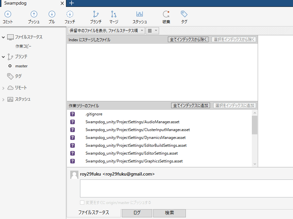Collapse the ブランチ tree section
Viewport: 293px width, 219px height.
[3, 57]
